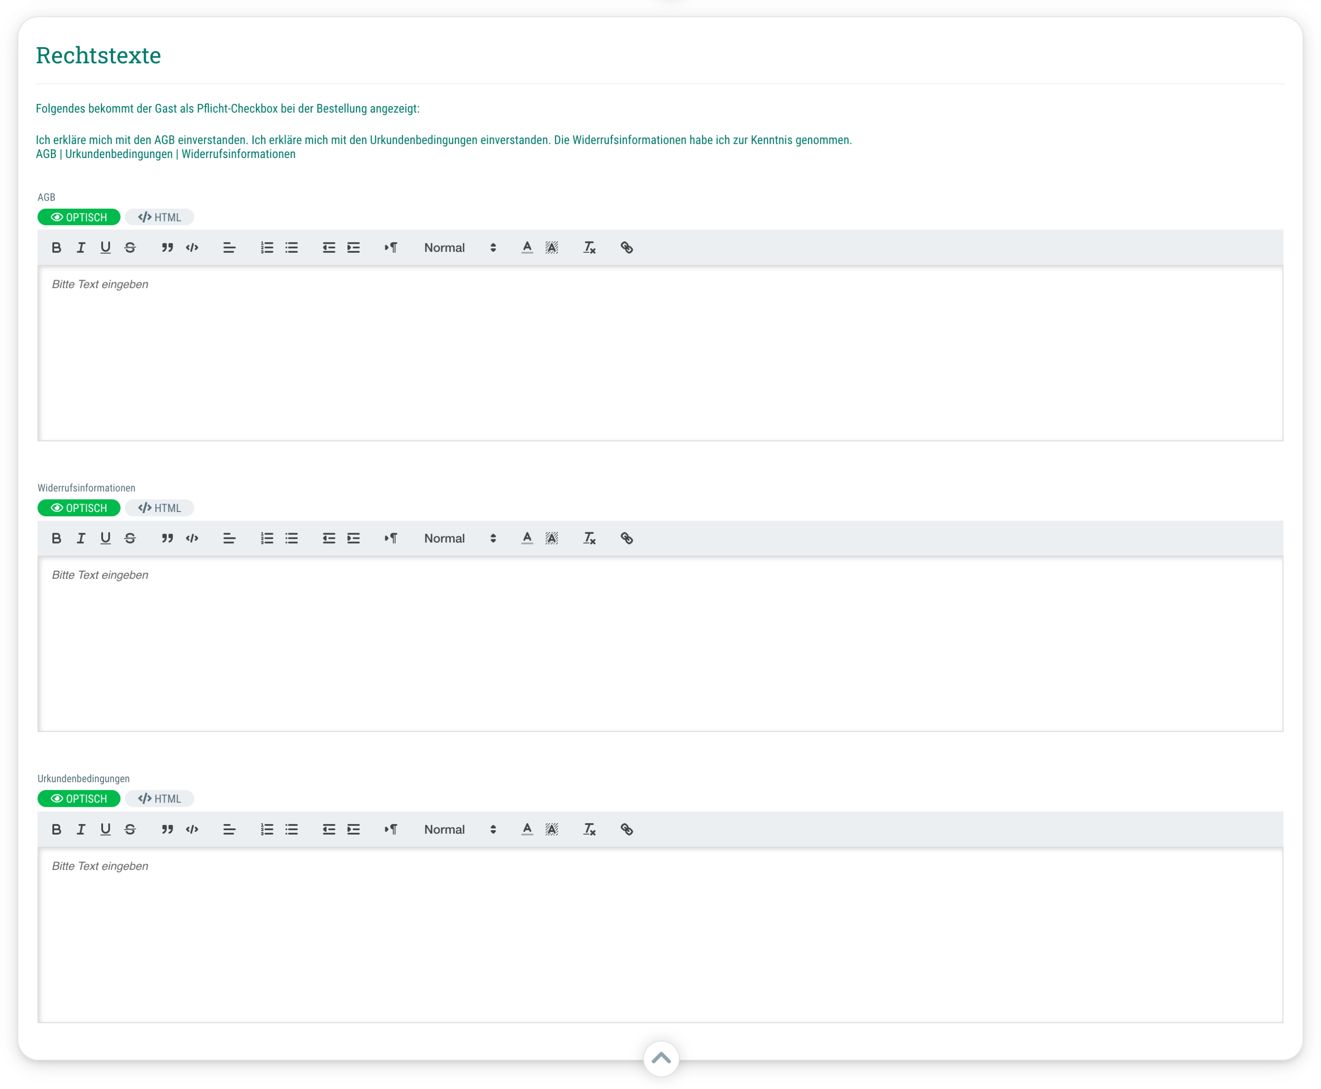Insert blockquote in Urkundenbedingungen editor

[167, 829]
